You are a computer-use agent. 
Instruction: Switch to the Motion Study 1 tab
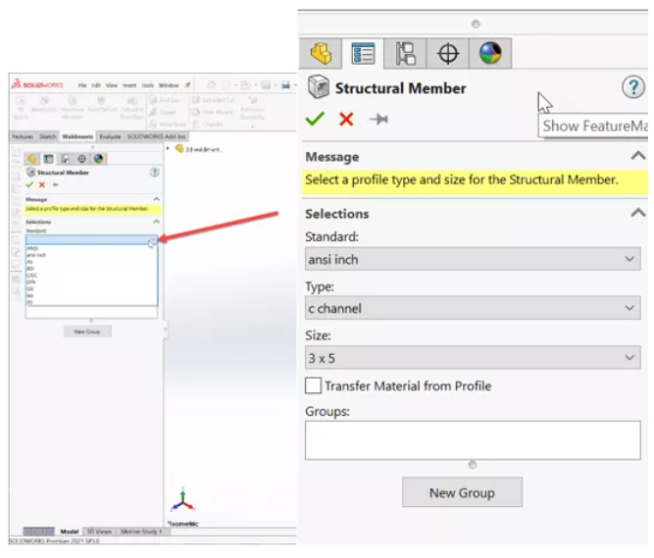click(140, 532)
